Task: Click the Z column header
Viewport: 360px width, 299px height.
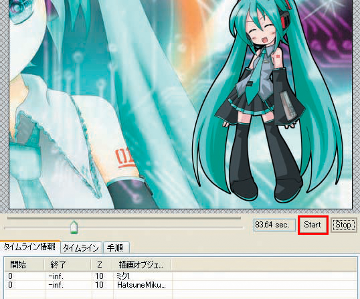Action: 102,265
